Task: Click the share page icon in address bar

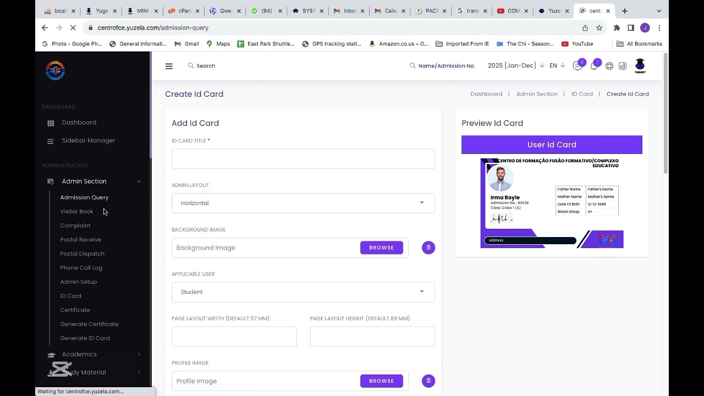Action: pyautogui.click(x=585, y=28)
